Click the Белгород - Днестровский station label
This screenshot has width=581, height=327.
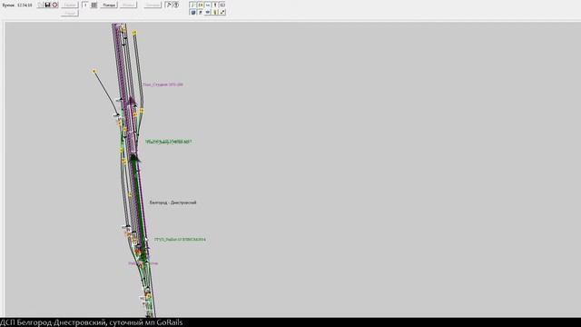click(172, 203)
